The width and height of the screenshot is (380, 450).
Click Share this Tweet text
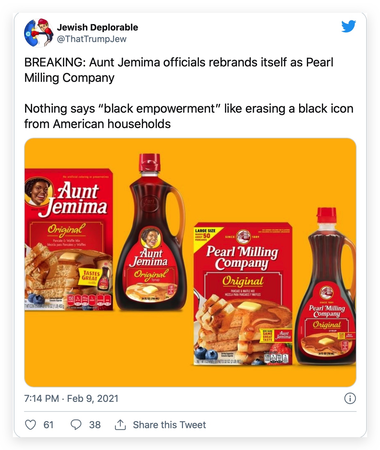pos(169,425)
